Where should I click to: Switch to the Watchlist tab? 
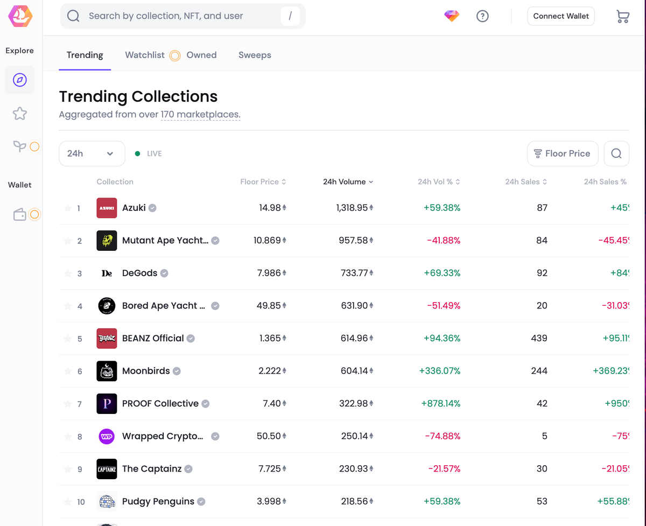pyautogui.click(x=145, y=55)
